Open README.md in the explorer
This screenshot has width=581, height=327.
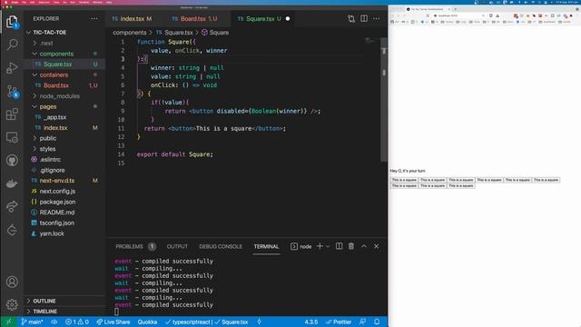pyautogui.click(x=57, y=213)
